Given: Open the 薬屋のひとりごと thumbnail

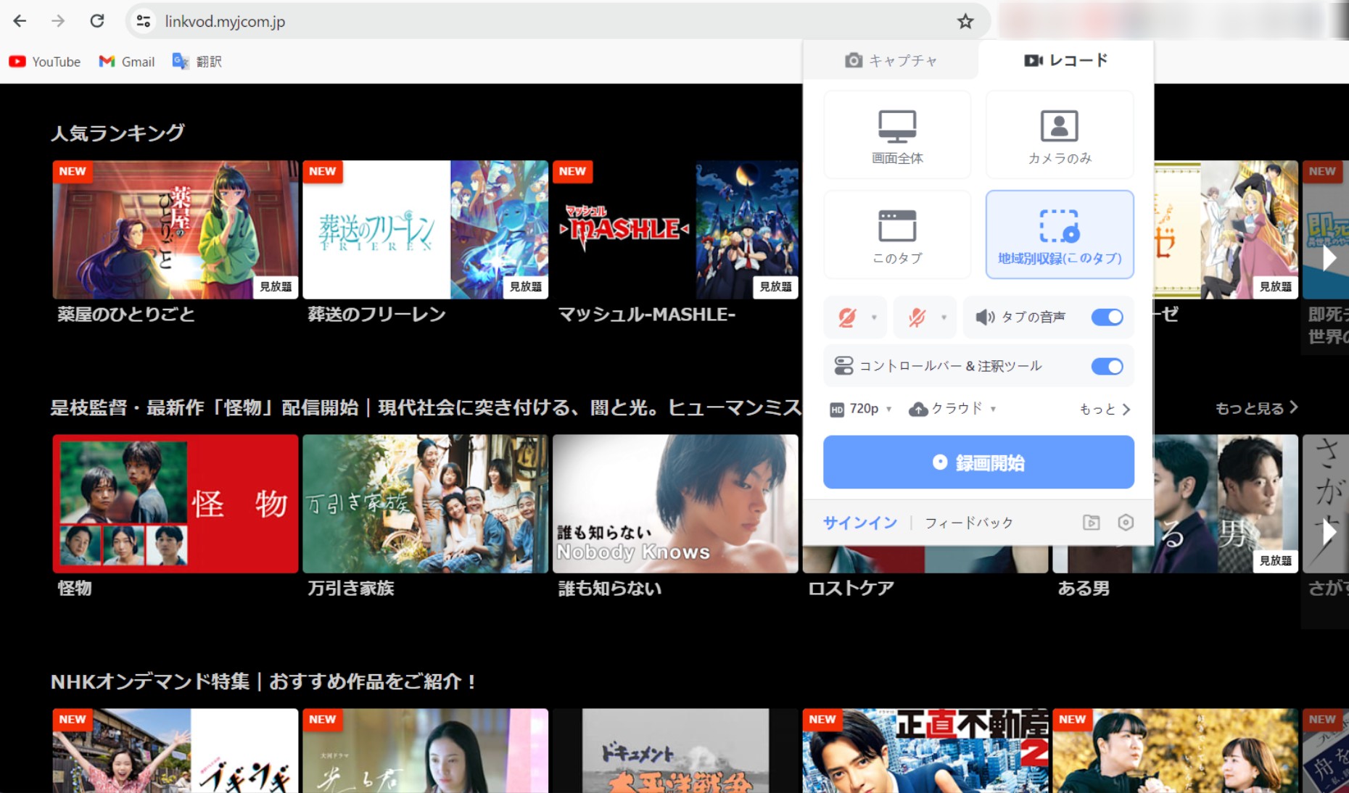Looking at the screenshot, I should tap(176, 230).
